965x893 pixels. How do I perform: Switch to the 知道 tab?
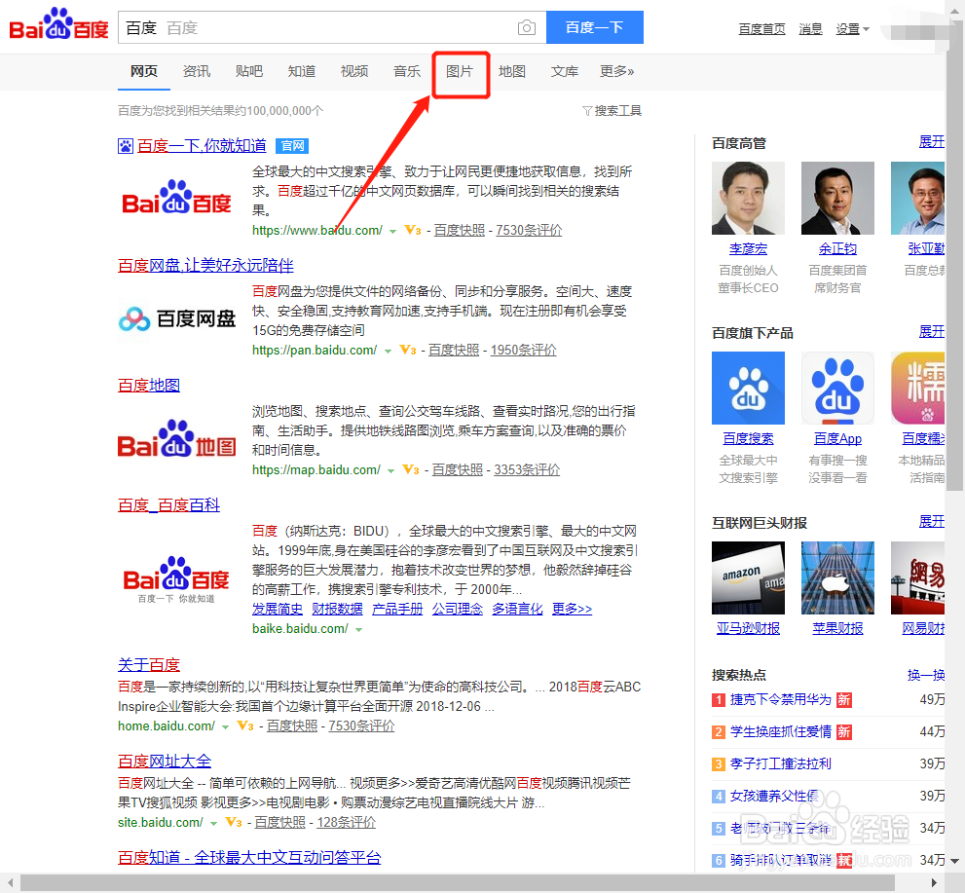(x=302, y=71)
